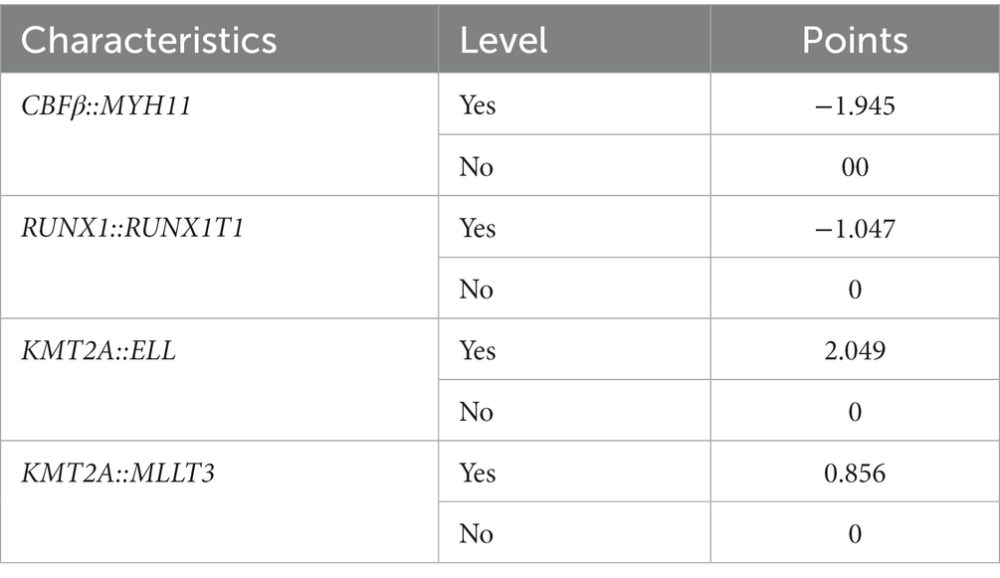Select the RUNX1::RUNX1T1 characteristic cell
This screenshot has height=578, width=1000.
coord(219,257)
